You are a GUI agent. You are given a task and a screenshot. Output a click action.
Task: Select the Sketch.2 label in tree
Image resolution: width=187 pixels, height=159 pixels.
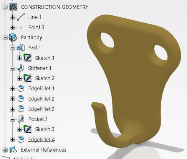pos(45,78)
